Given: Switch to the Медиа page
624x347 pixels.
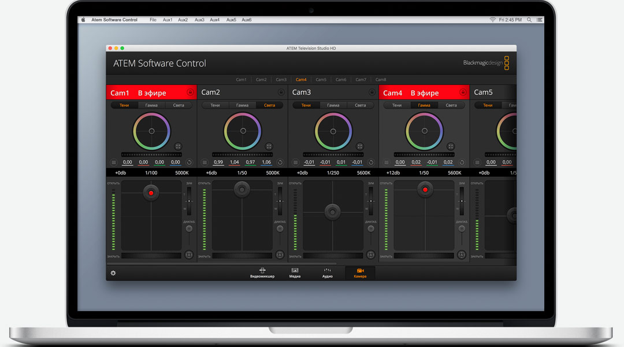Looking at the screenshot, I should [295, 272].
